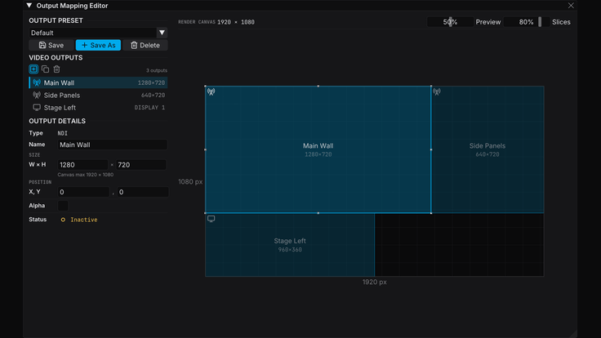601x338 pixels.
Task: Open the Default output preset dropdown
Action: tap(98, 33)
